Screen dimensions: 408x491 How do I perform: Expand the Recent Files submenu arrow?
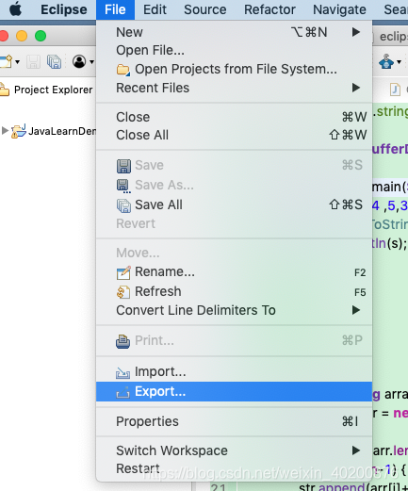coord(356,88)
